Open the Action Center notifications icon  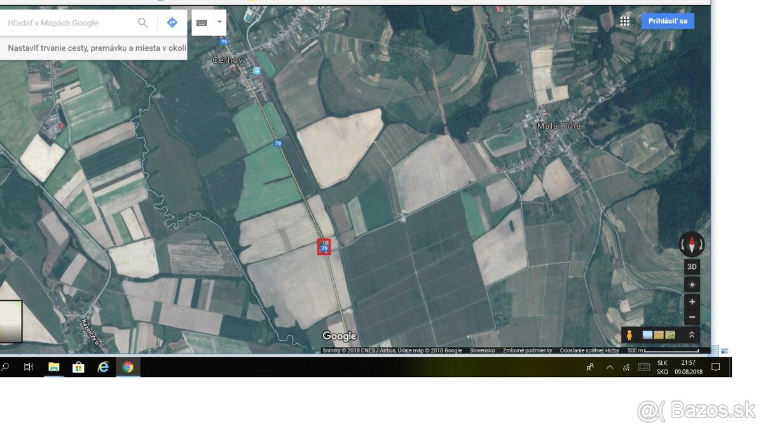(716, 367)
